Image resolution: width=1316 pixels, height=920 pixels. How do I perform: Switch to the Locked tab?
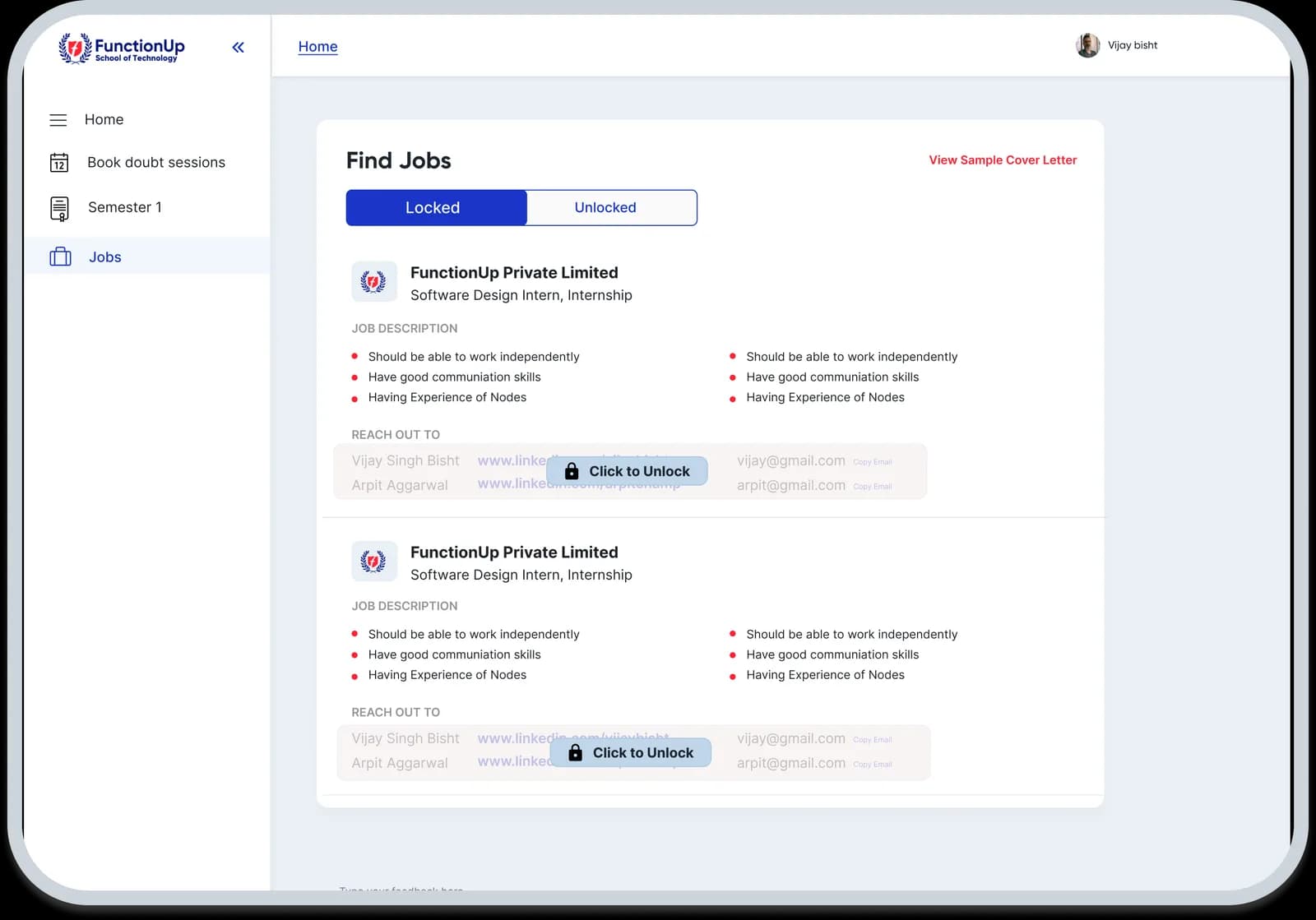coord(436,208)
